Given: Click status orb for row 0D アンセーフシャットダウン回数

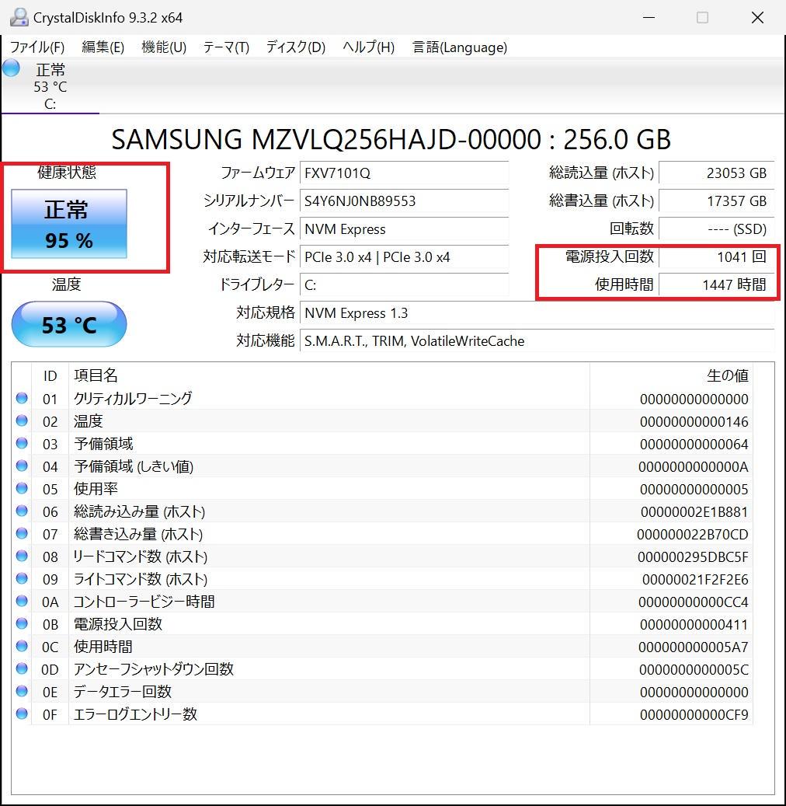Looking at the screenshot, I should click(x=22, y=668).
